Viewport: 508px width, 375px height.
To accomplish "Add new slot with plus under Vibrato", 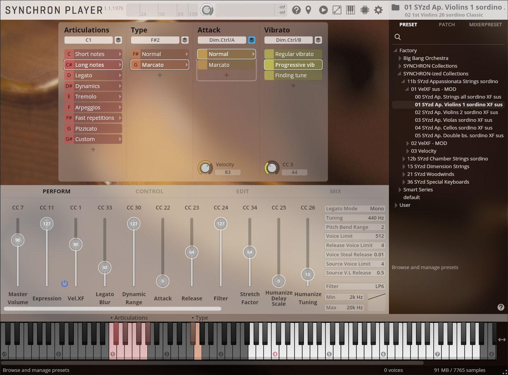I will click(293, 86).
